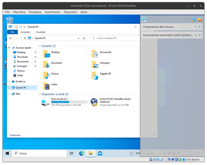Expand the Integrazione del mouse notification text
The image size is (207, 165).
(x=159, y=27)
